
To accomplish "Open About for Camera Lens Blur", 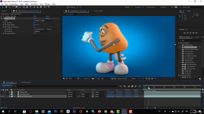I will click(48, 16).
